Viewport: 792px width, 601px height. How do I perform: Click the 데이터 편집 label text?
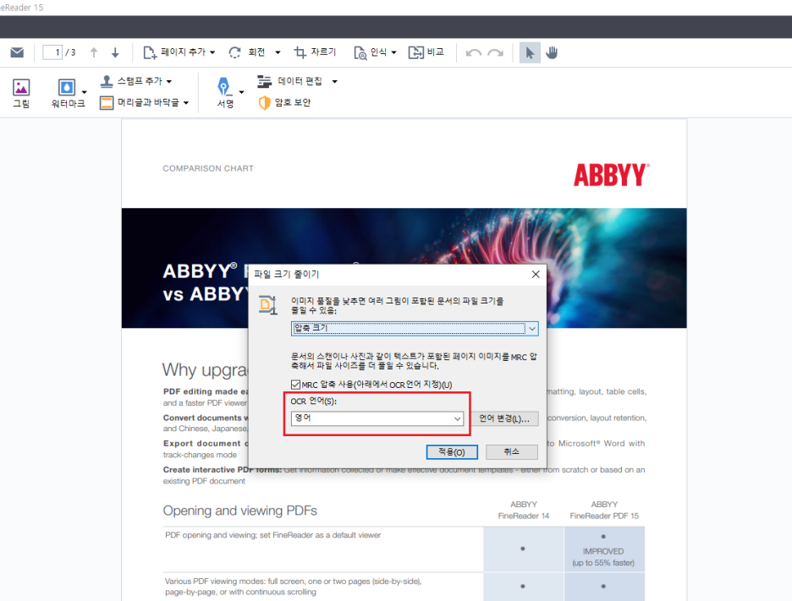point(300,81)
